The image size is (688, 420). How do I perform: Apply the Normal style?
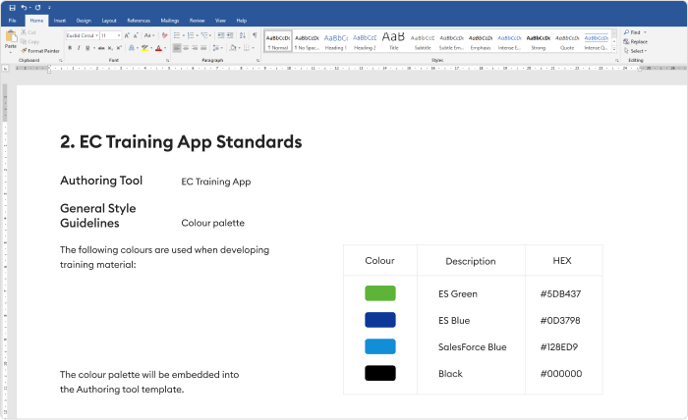(278, 41)
